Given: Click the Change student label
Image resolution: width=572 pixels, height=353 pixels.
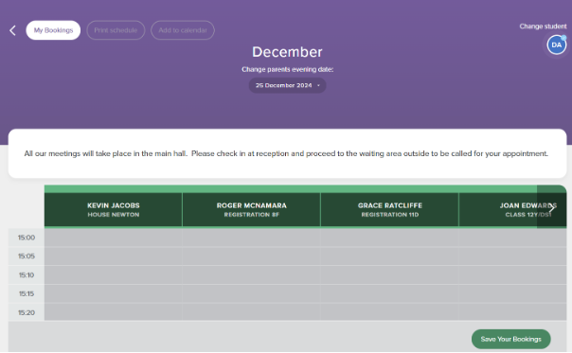Looking at the screenshot, I should (543, 26).
